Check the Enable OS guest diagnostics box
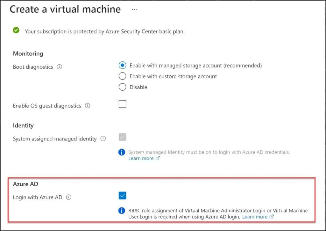Screen dimensions: 326x231 (x=123, y=104)
